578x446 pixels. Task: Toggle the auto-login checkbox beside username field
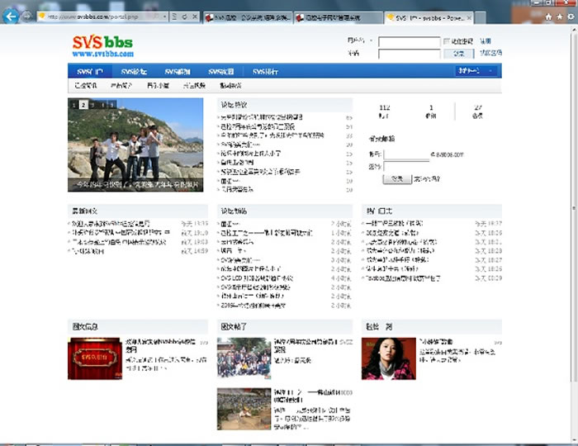click(x=447, y=40)
